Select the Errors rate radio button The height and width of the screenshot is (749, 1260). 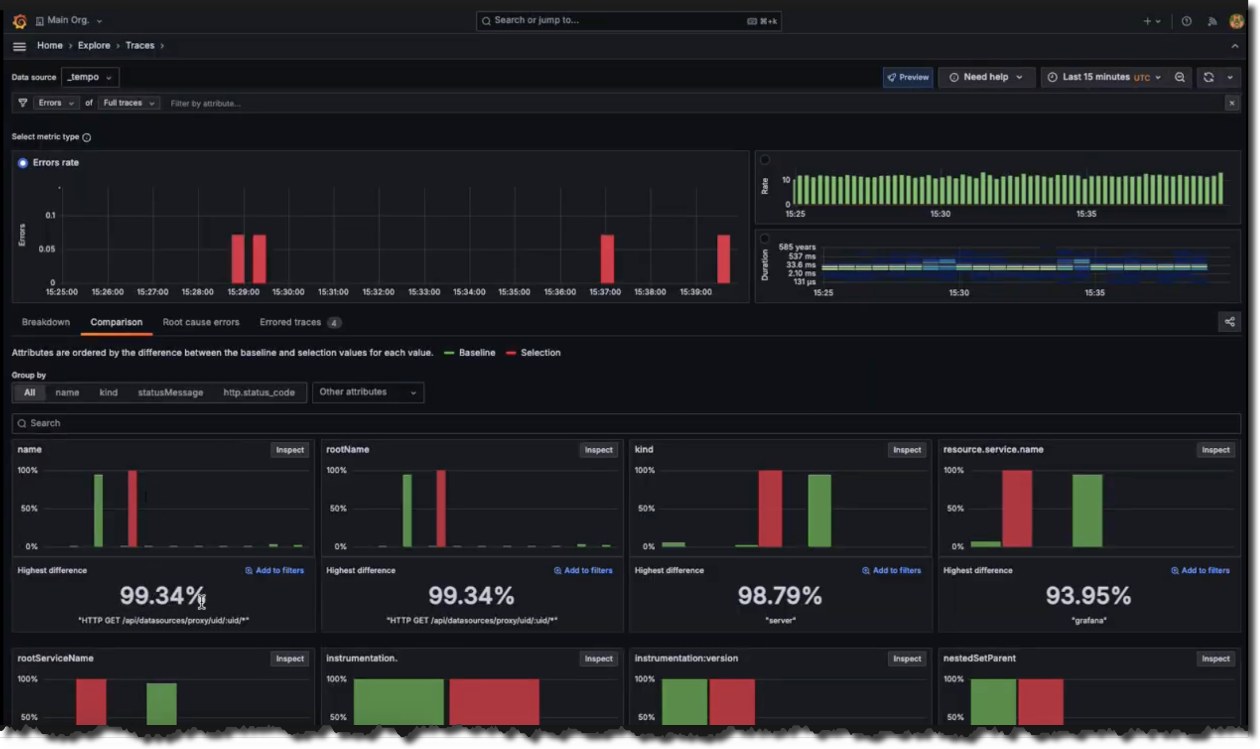[x=23, y=163]
